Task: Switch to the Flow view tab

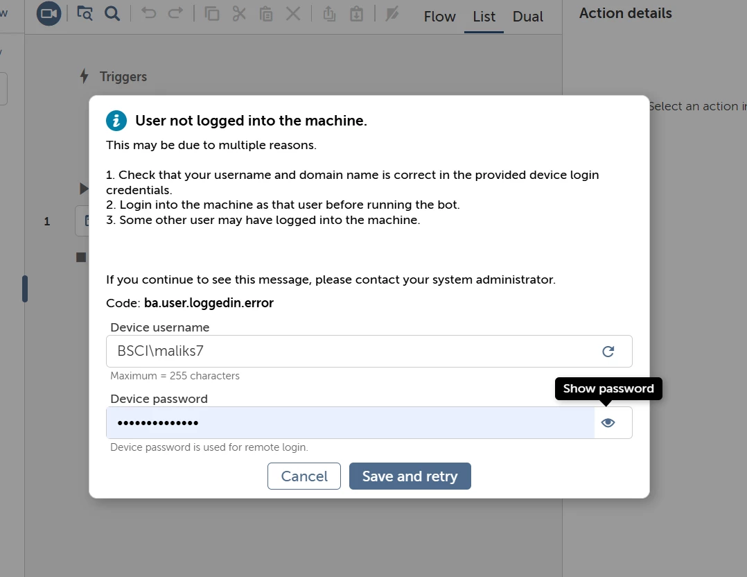Action: point(440,17)
